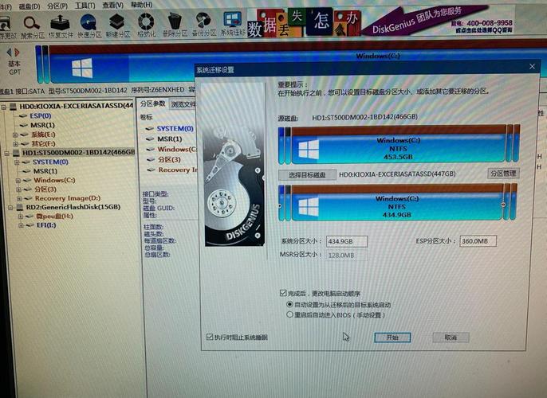Click the HD0:KIOXIA disk drive icon in tree
This screenshot has width=547, height=398.
click(x=13, y=106)
